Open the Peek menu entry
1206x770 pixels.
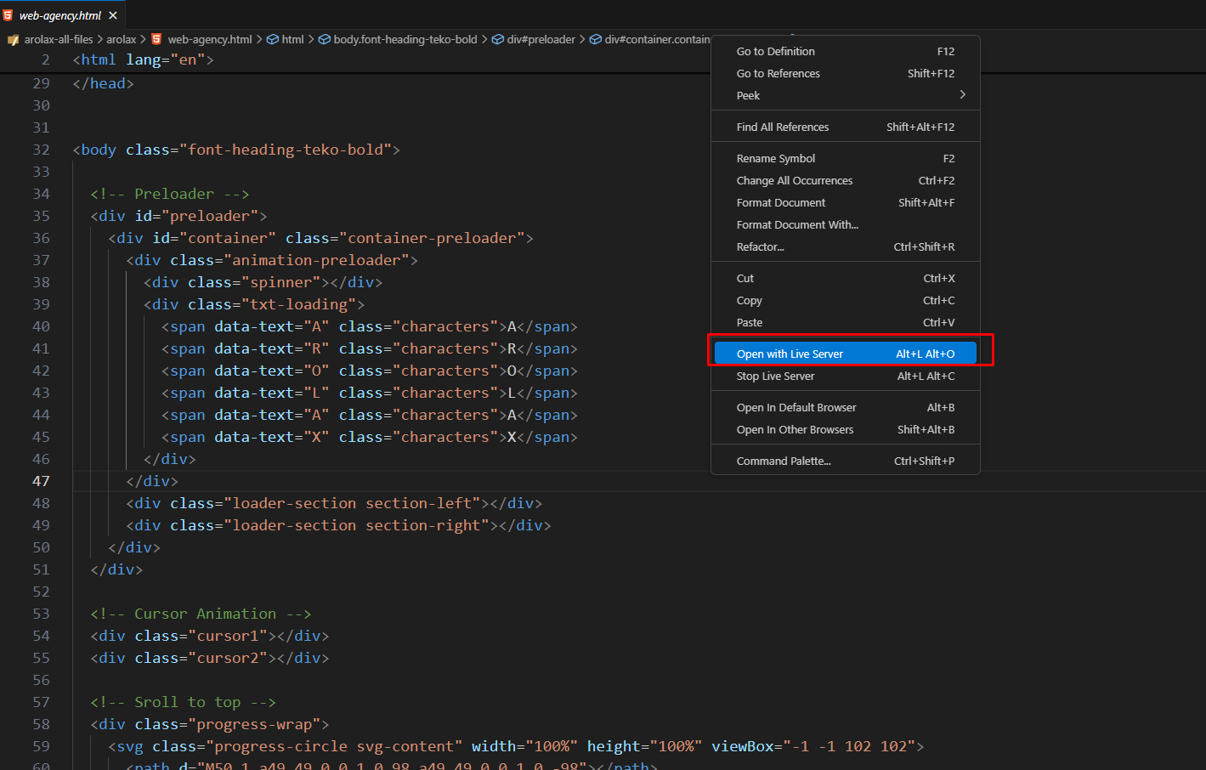point(845,95)
